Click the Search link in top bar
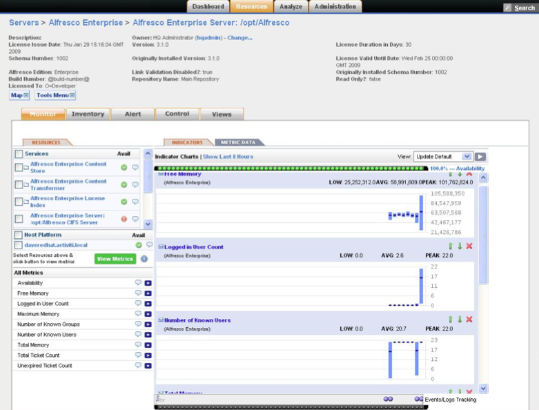The height and width of the screenshot is (410, 539). click(525, 8)
